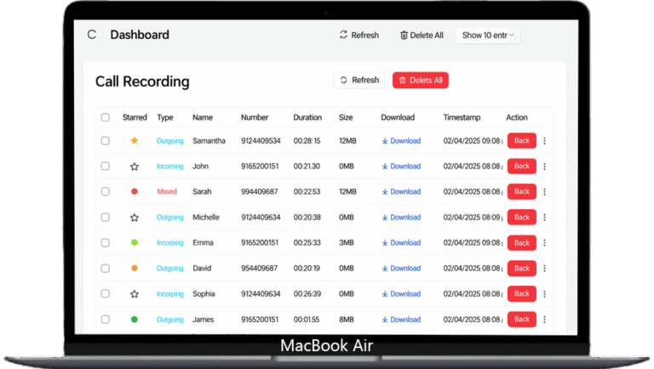Tick the select-all checkbox in table header
The width and height of the screenshot is (654, 369).
(106, 117)
